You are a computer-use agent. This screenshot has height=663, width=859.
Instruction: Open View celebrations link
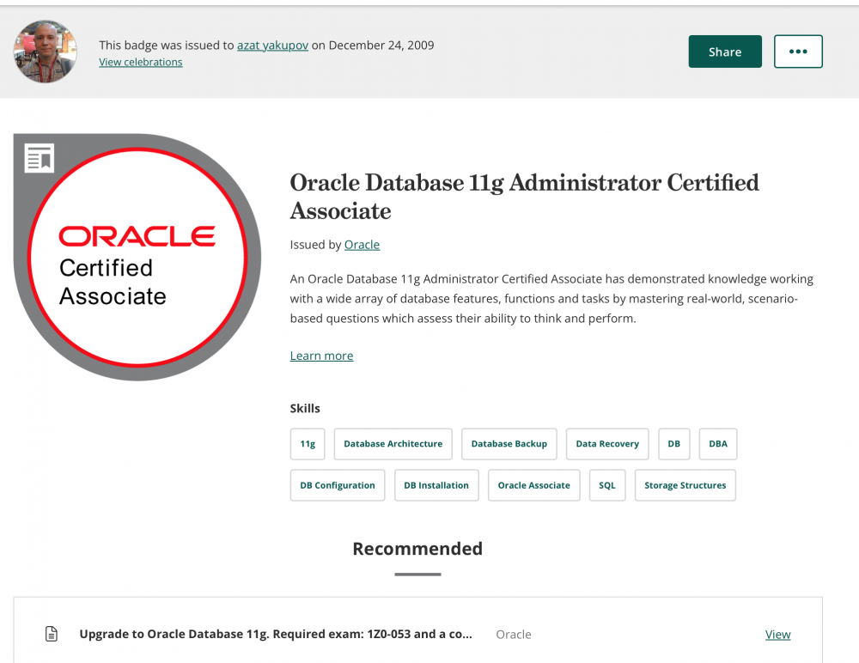click(x=140, y=62)
